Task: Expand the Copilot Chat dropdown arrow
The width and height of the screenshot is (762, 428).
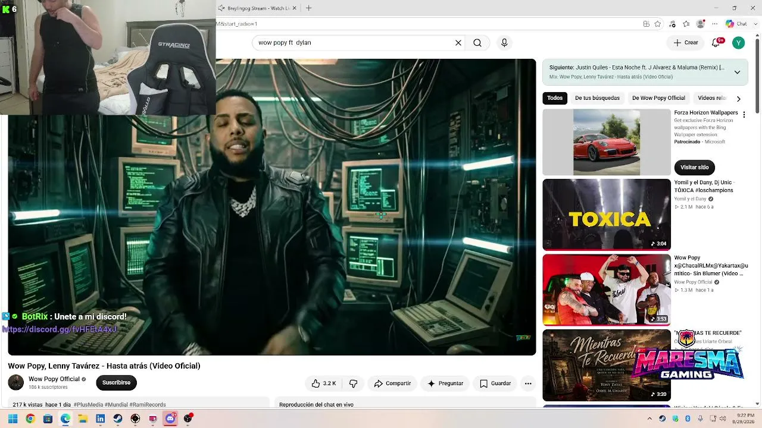Action: (754, 24)
